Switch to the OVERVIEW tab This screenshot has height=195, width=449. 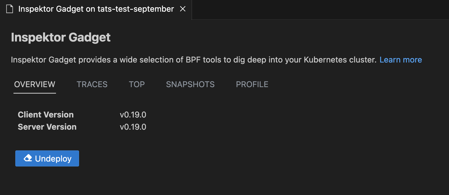tap(35, 84)
